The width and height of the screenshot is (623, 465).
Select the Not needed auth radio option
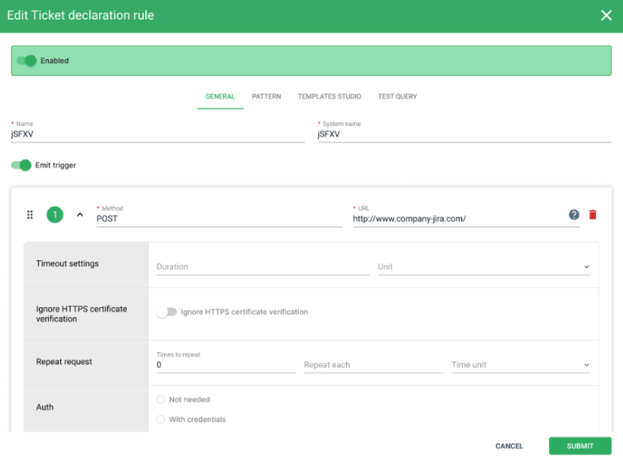click(161, 400)
